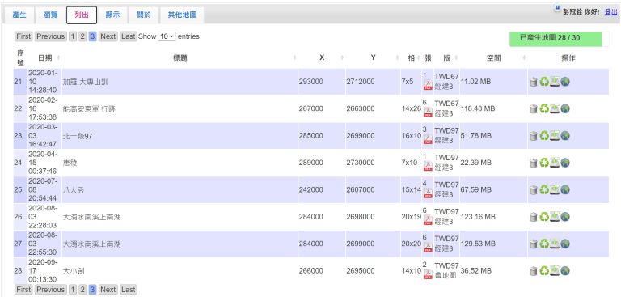Trash the 北一段97 map in row 23

click(x=534, y=136)
